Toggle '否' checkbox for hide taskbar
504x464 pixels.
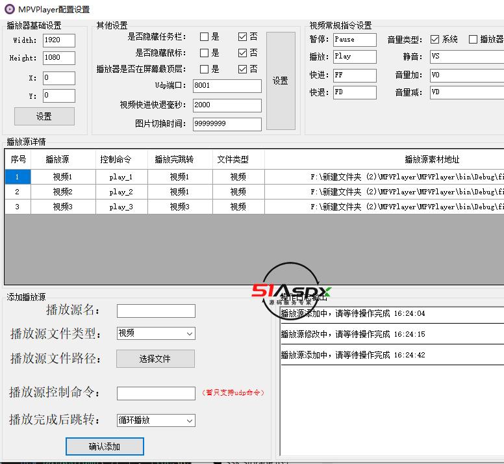pyautogui.click(x=243, y=36)
